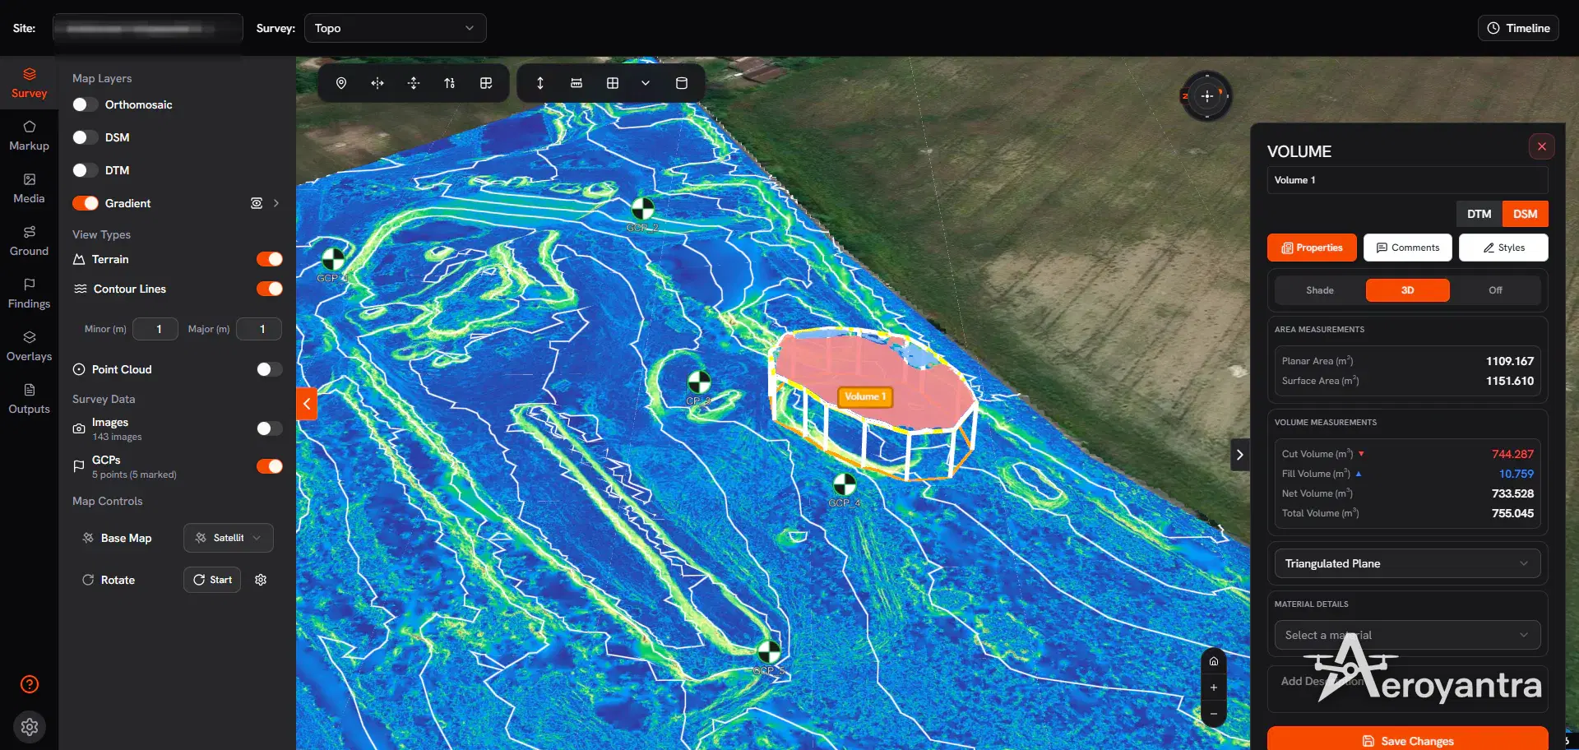Screen dimensions: 1579x750
Task: Toggle the Orthomosaic layer switch
Action: click(x=86, y=104)
